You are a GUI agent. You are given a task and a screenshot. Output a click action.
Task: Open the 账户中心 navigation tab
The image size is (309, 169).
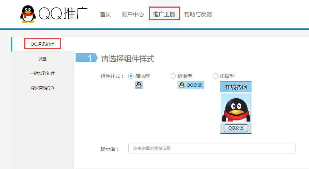coord(132,14)
